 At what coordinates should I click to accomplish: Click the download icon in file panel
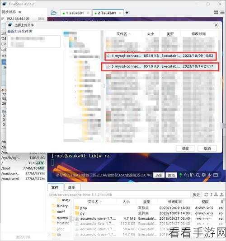(x=216, y=195)
